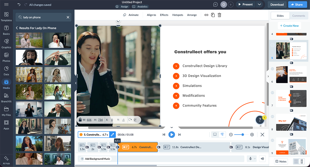Screen dimensions: 310x167
Task: Play the timeline preview
Action: [172, 134]
